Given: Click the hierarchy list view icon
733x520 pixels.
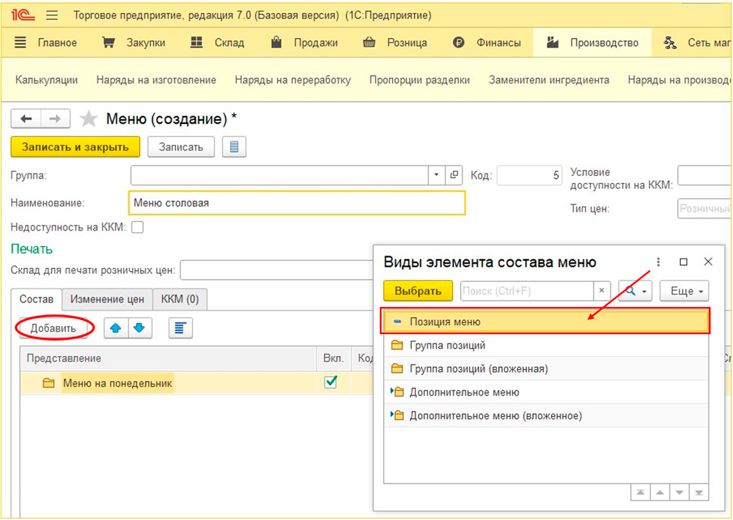Looking at the screenshot, I should (180, 328).
